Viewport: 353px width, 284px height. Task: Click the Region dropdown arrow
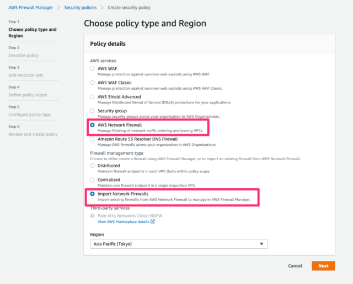coord(261,244)
